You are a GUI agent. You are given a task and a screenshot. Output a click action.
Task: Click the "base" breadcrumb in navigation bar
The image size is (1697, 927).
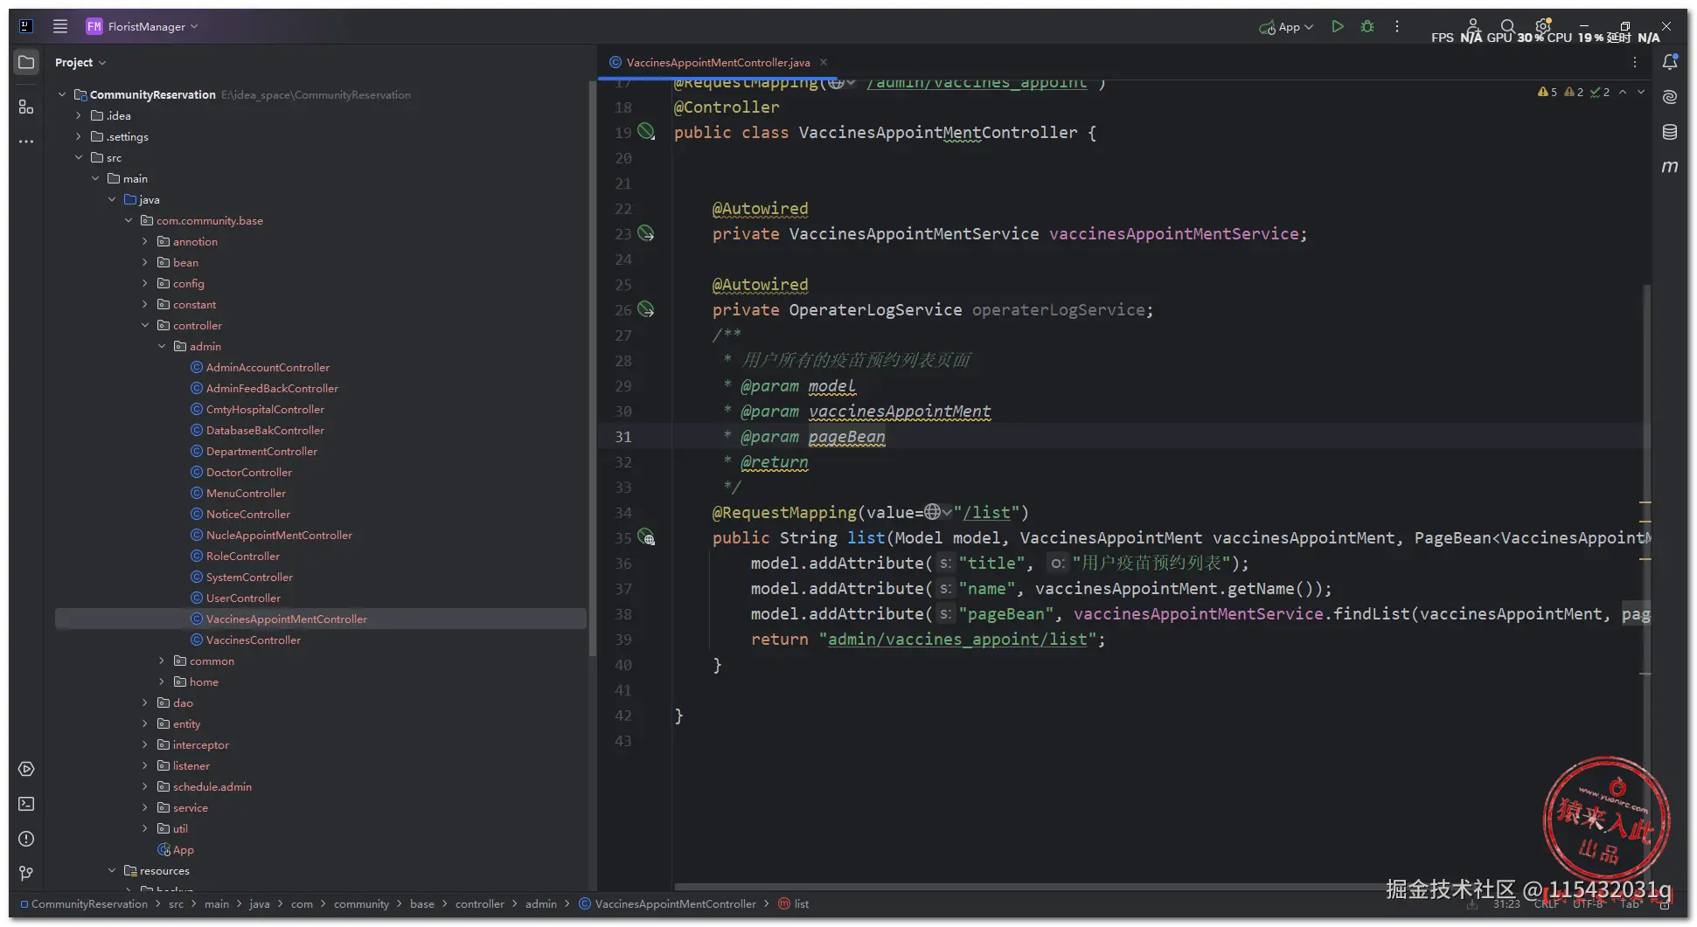422,903
